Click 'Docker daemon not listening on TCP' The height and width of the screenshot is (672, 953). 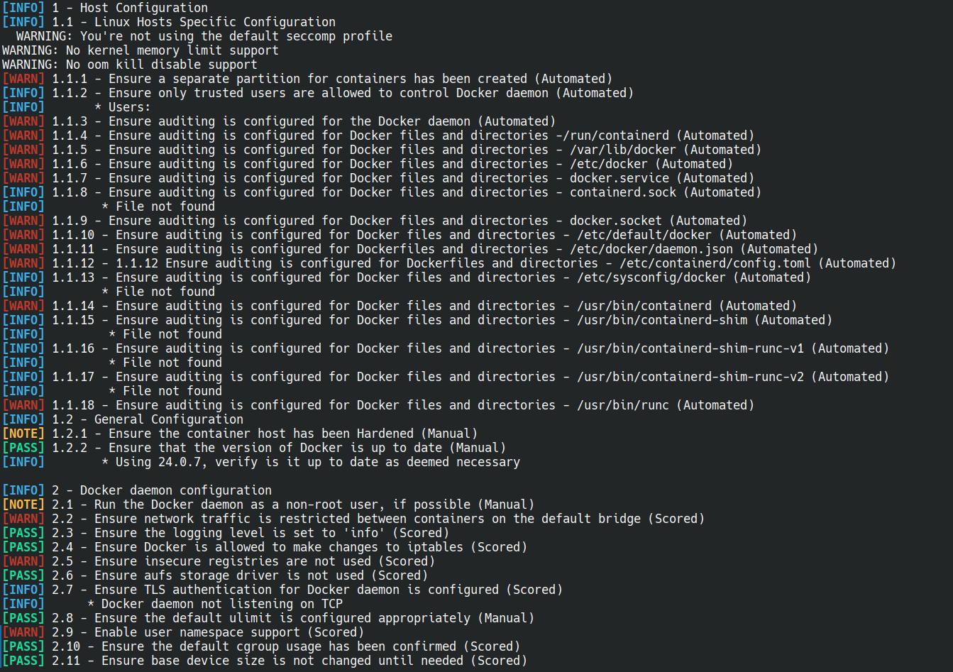coord(222,604)
